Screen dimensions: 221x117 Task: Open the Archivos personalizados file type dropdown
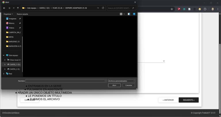pyautogui.click(x=121, y=81)
